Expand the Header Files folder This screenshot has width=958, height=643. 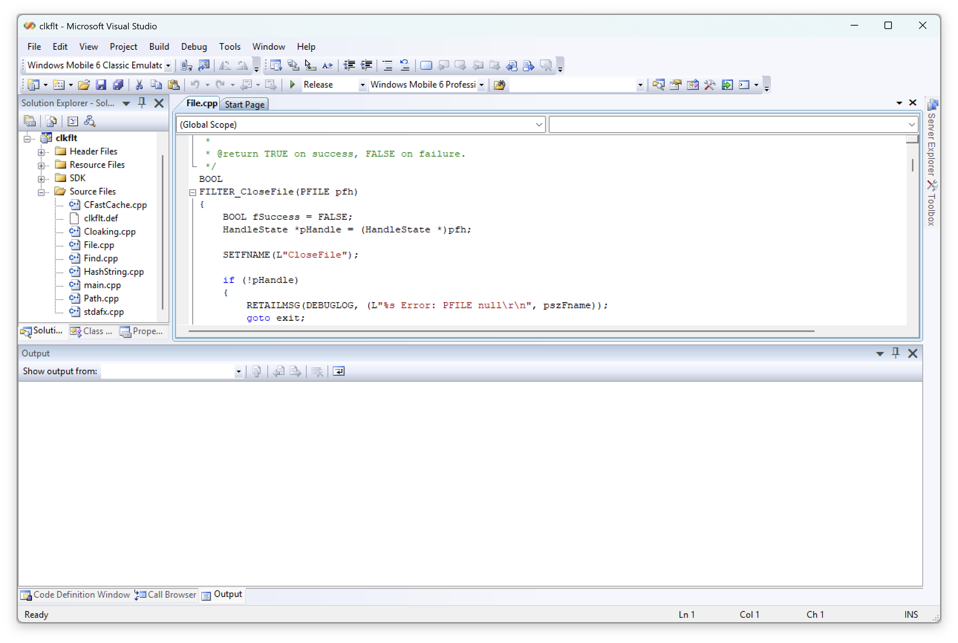(x=42, y=152)
